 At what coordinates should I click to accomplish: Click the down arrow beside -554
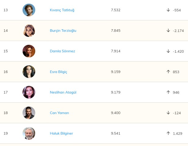168,10
